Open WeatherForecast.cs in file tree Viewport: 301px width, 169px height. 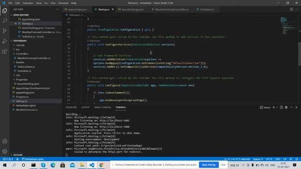[x=27, y=110]
